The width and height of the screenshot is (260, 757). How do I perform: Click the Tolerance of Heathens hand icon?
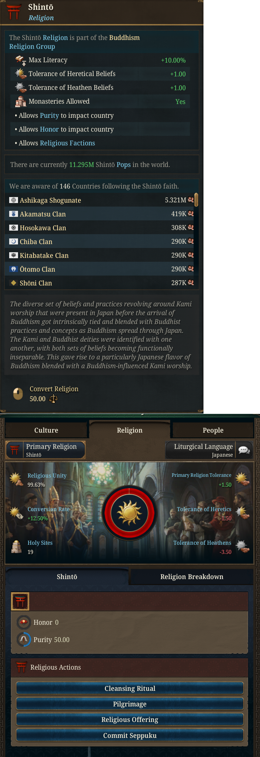242,547
